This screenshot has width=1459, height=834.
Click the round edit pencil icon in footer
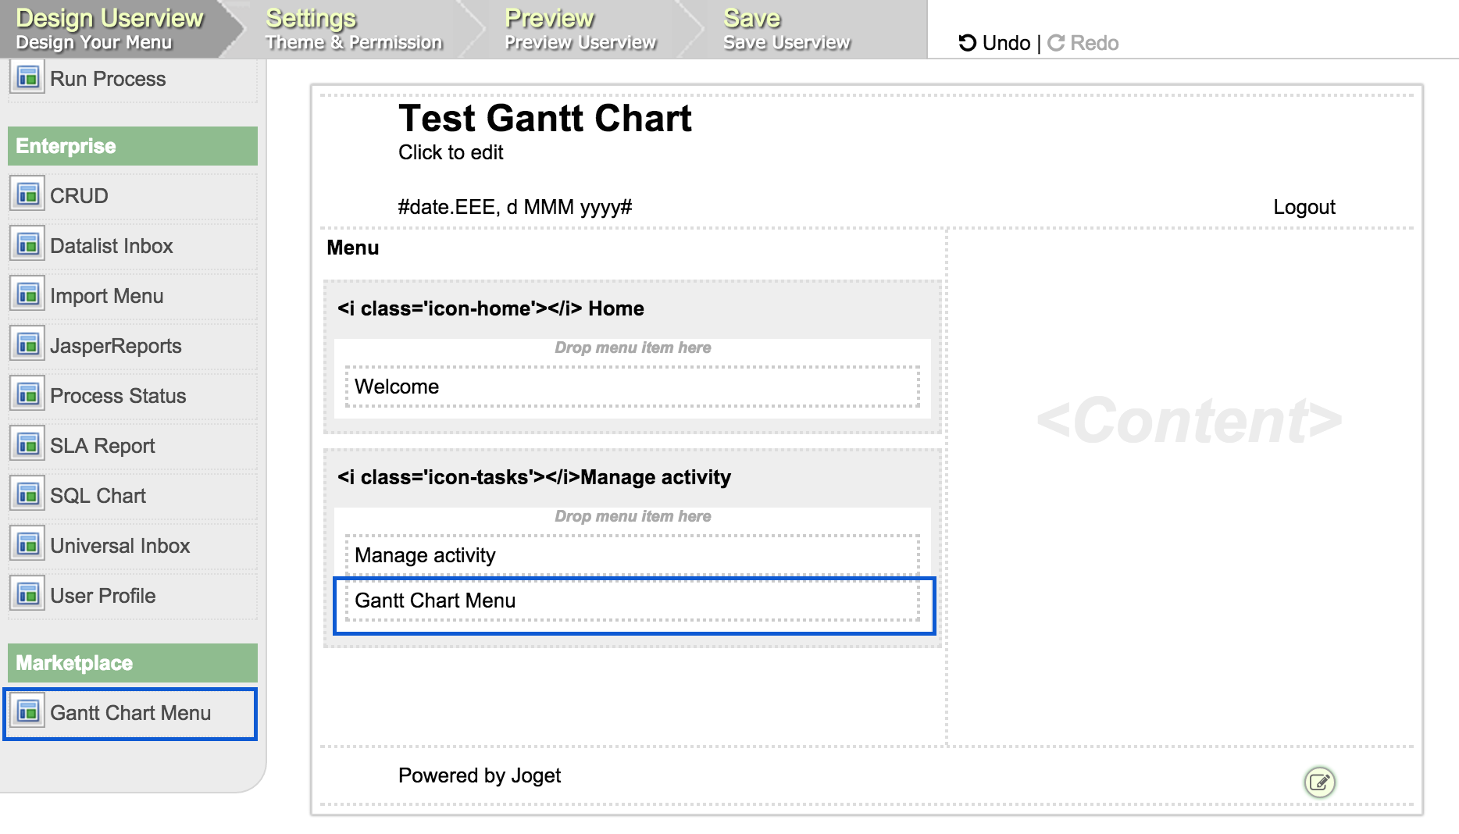tap(1319, 782)
